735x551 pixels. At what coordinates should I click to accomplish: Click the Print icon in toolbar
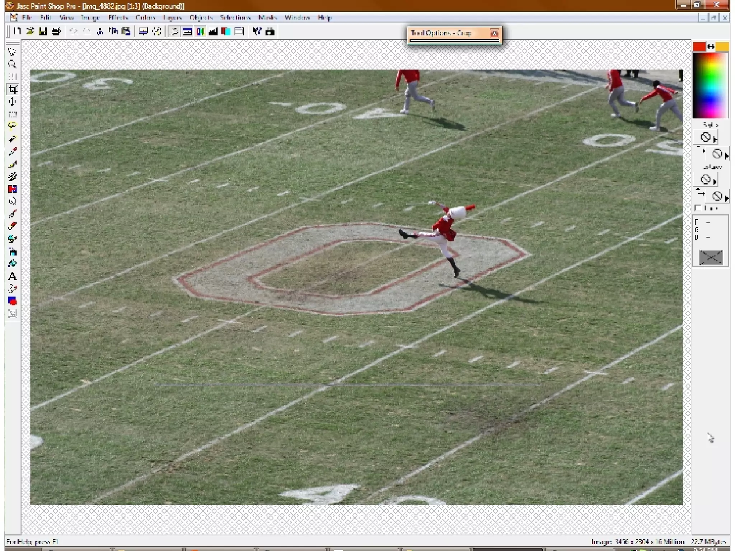click(56, 32)
